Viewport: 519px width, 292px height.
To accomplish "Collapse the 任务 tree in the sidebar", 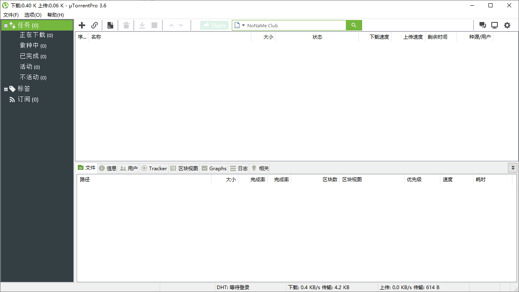I will click(x=6, y=25).
